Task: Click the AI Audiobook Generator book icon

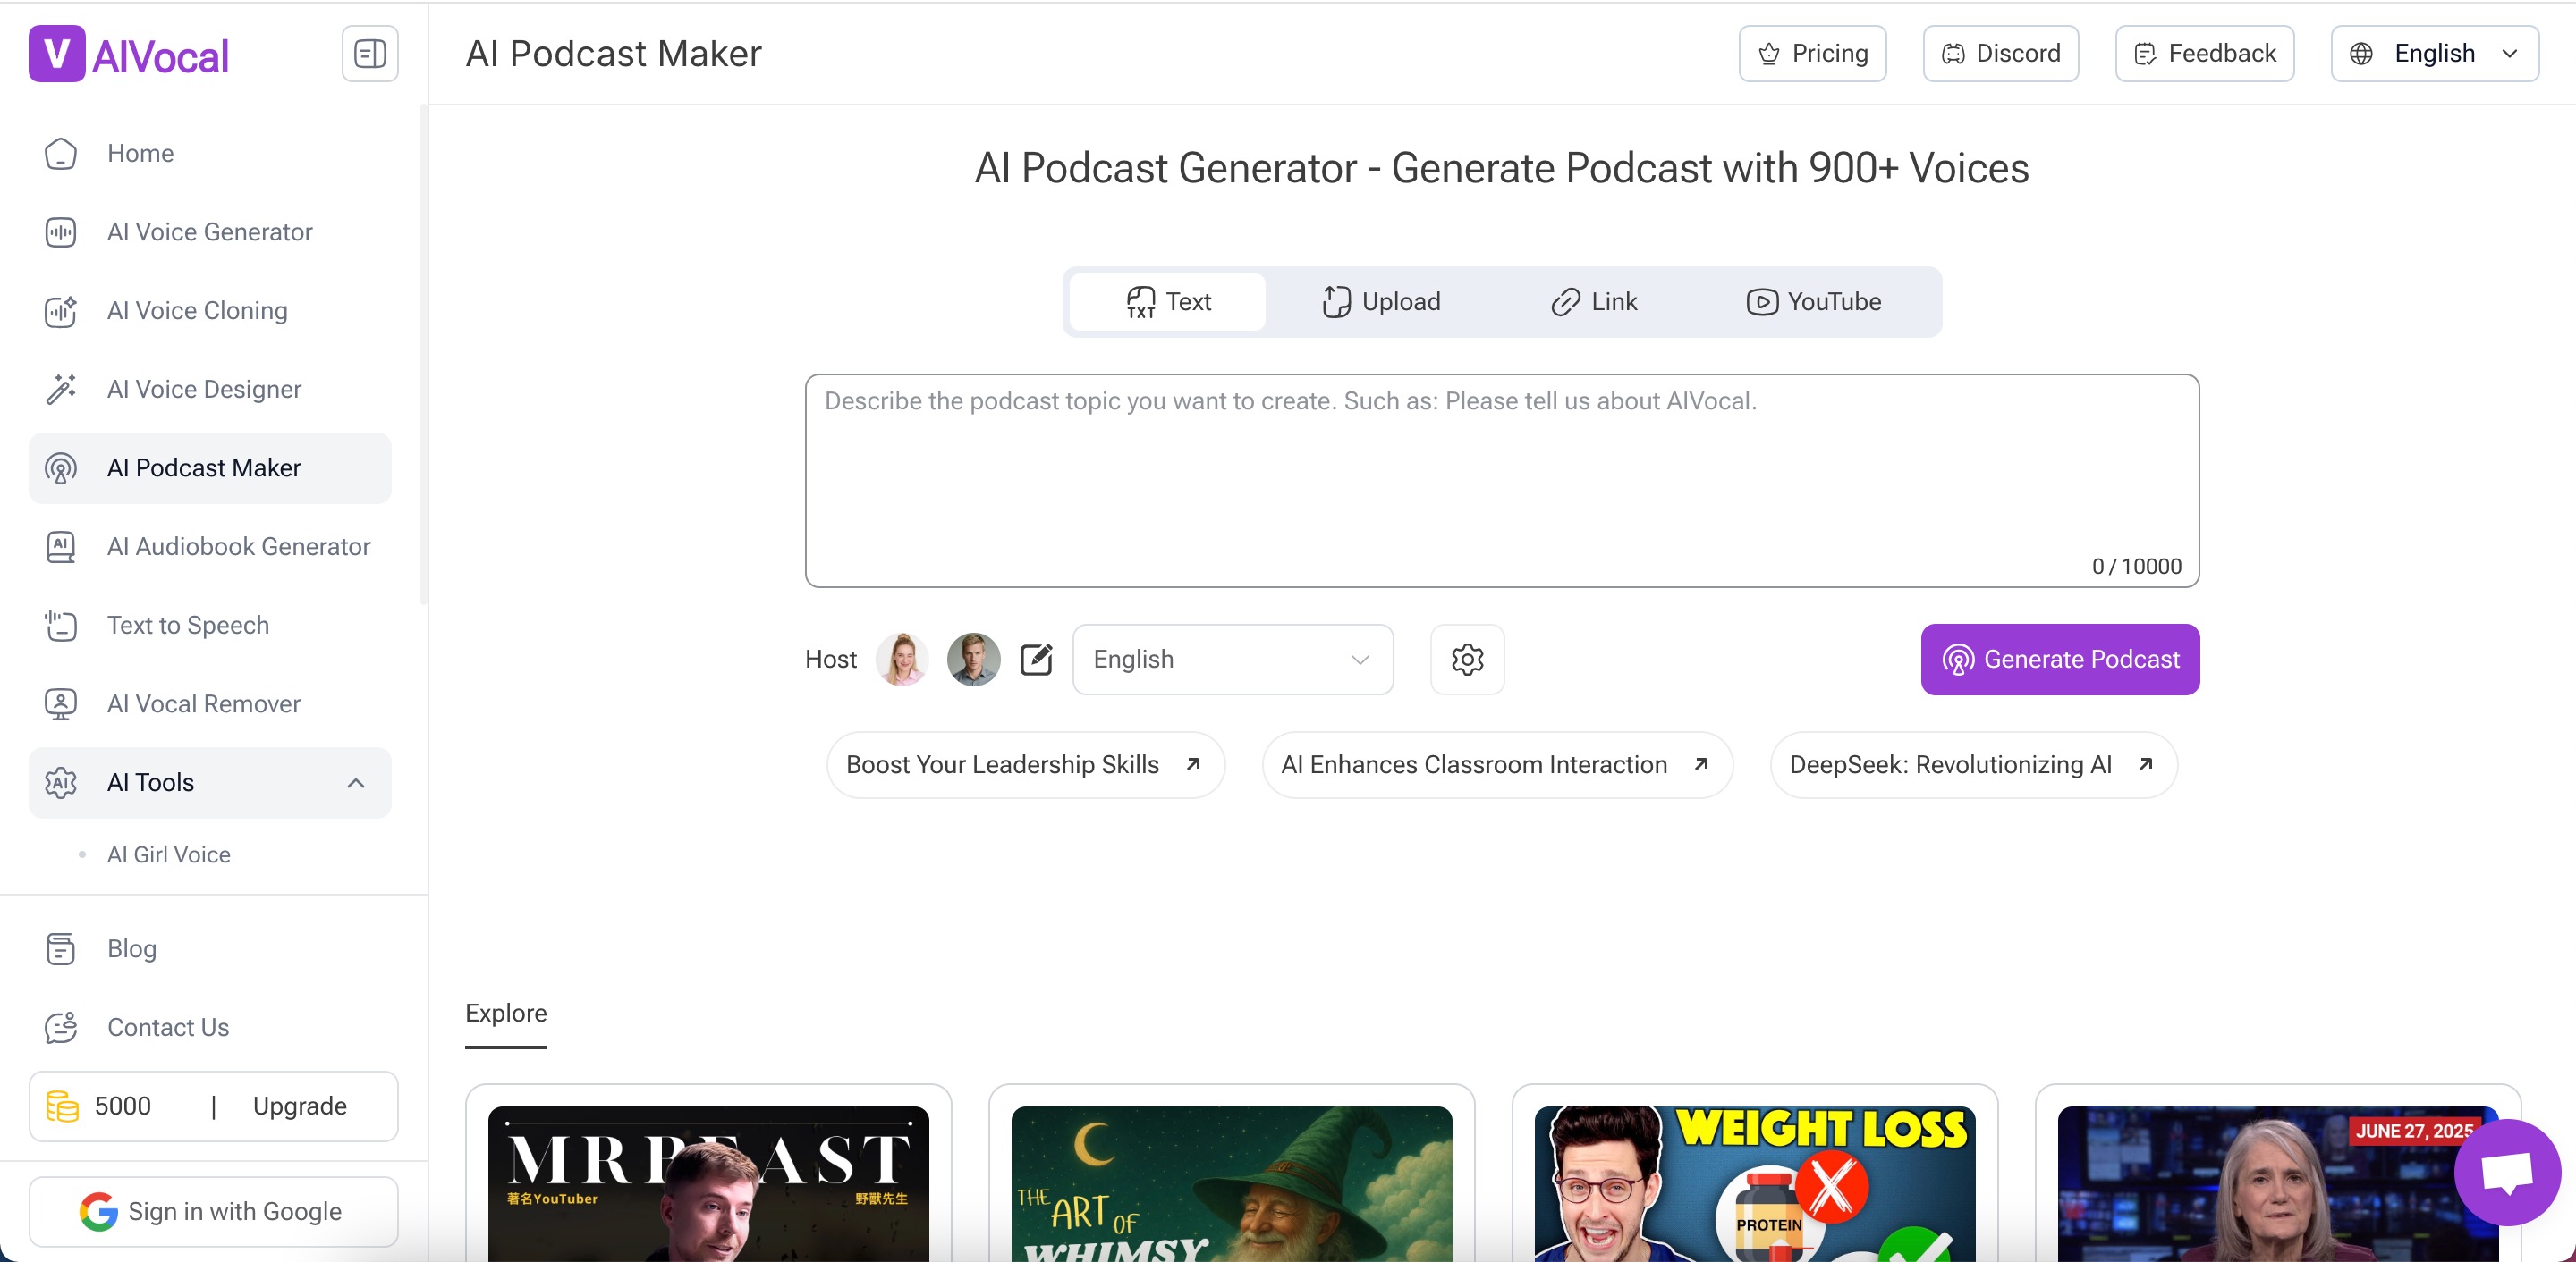Action: [x=61, y=547]
